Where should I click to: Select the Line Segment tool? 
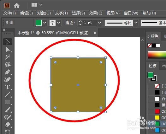point(8,94)
